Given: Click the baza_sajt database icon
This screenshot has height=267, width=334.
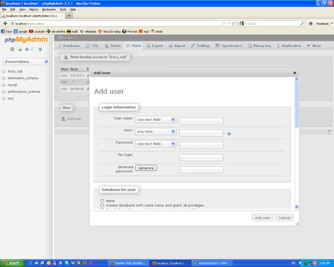Looking at the screenshot, I should point(3,71).
